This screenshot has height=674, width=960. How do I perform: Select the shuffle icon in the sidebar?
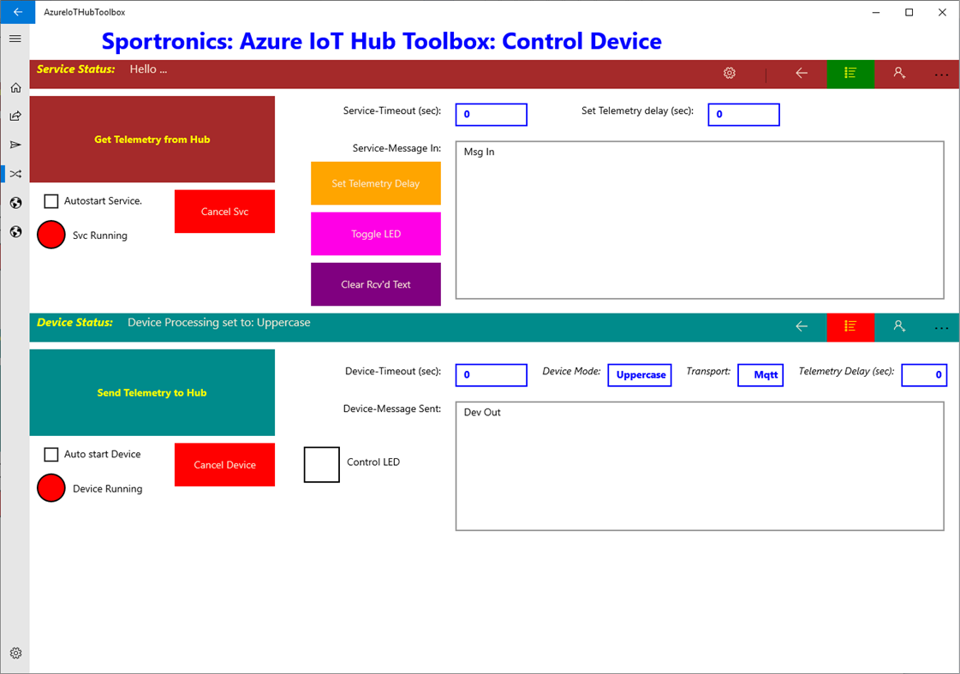point(16,174)
